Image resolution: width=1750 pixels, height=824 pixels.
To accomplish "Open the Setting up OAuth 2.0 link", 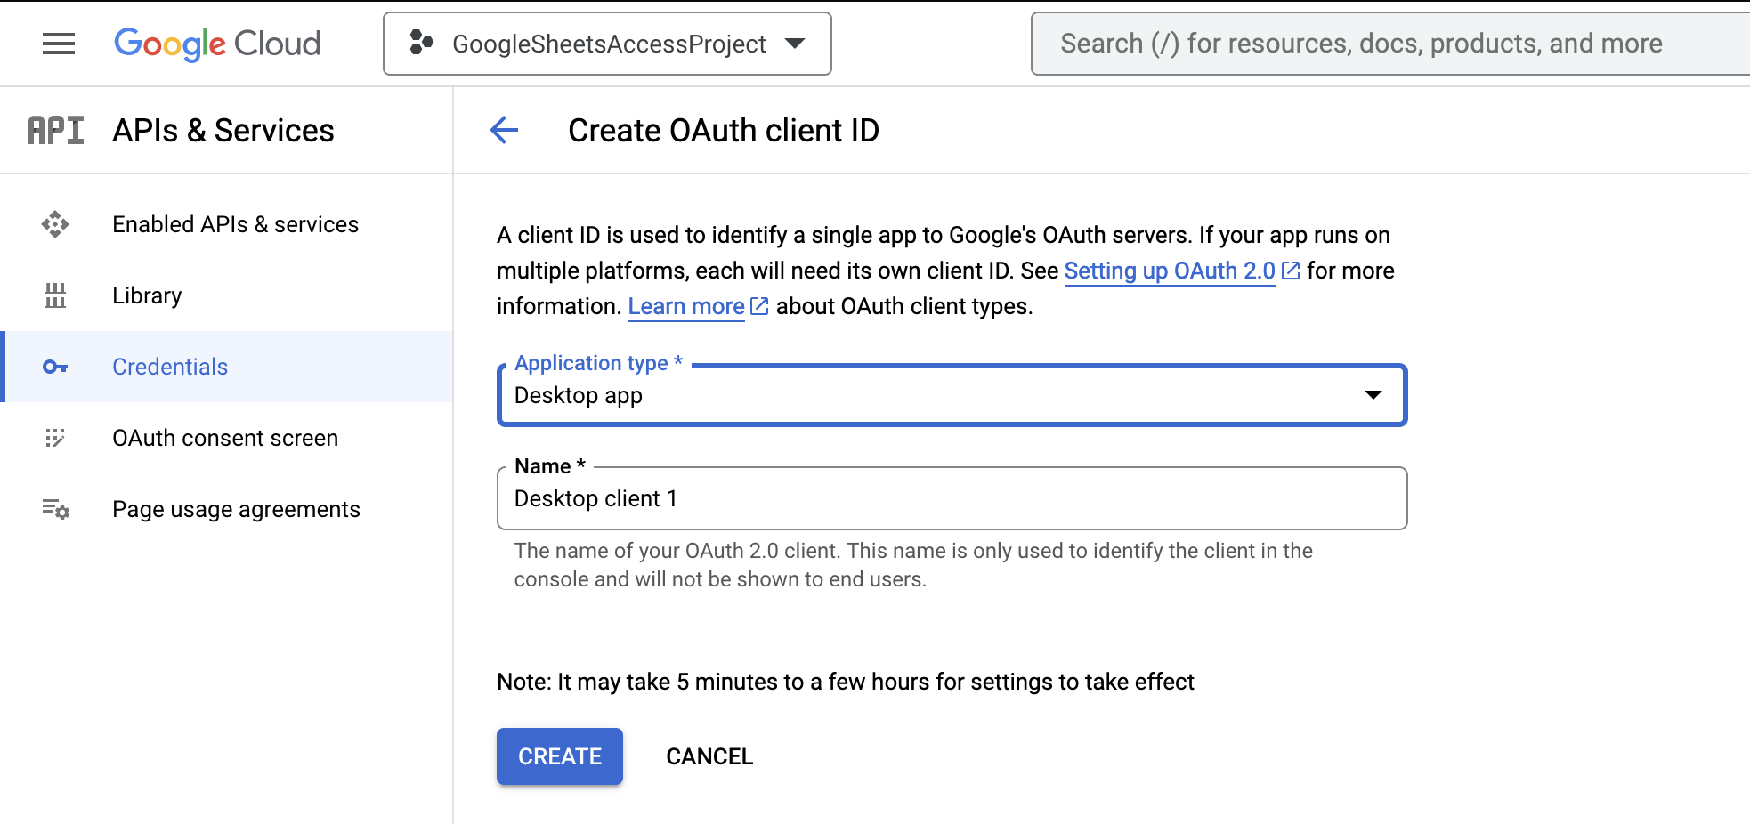I will point(1170,271).
